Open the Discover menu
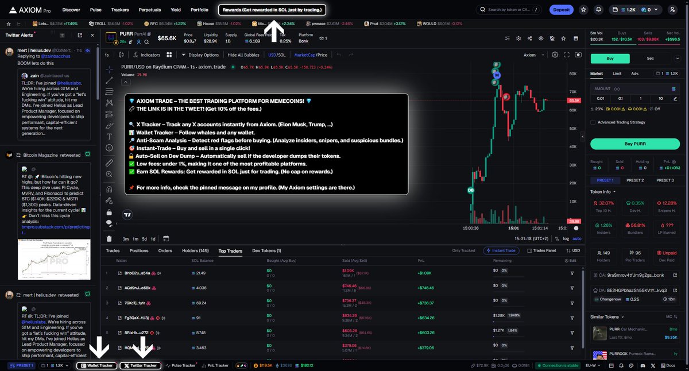The width and height of the screenshot is (689, 371). [x=71, y=10]
